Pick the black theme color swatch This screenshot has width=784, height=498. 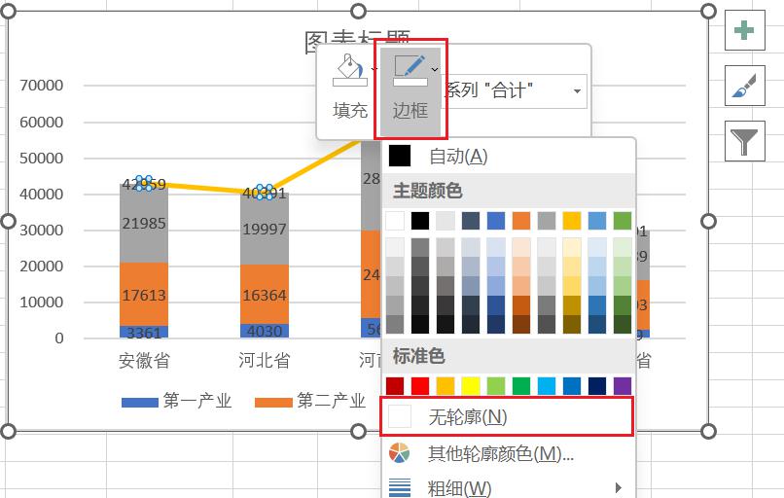(x=420, y=221)
